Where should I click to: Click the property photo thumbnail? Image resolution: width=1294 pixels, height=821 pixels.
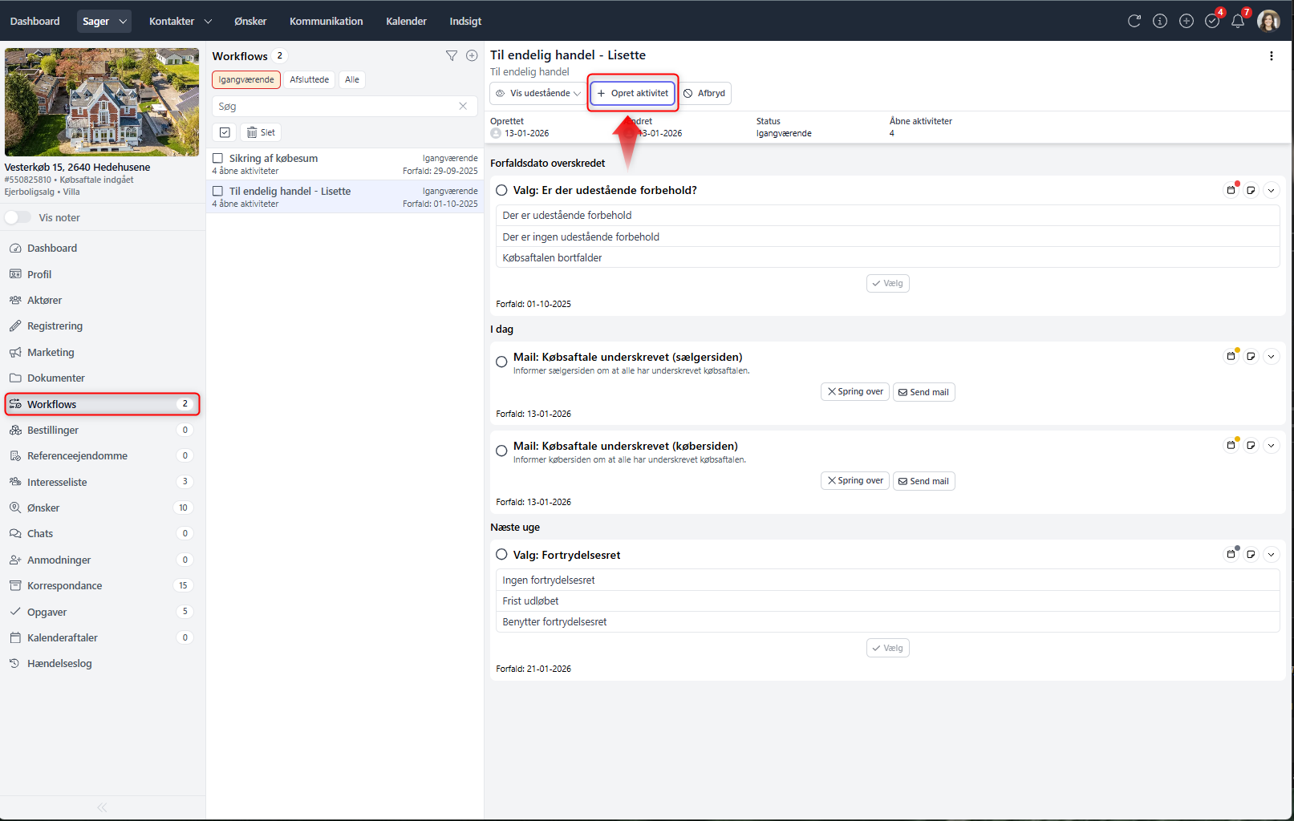tap(102, 102)
